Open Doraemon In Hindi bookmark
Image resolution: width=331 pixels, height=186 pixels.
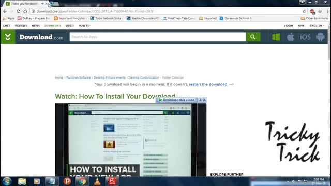coord(236,18)
